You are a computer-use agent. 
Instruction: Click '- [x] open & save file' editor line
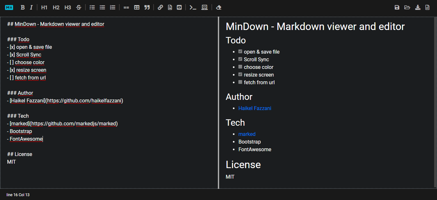(29, 47)
